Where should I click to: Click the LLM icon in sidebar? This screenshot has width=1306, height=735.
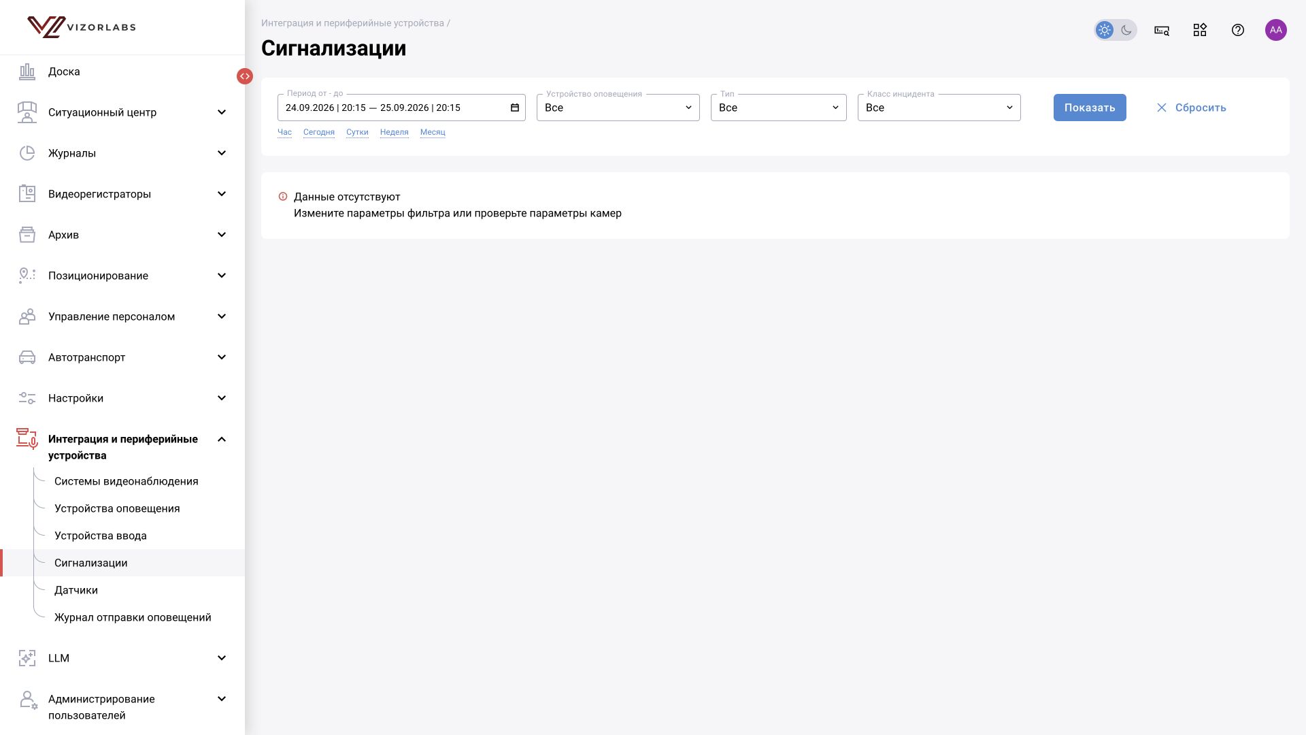click(27, 658)
